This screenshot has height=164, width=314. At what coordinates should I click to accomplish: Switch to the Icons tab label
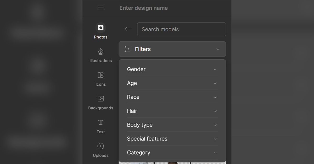pos(101,84)
